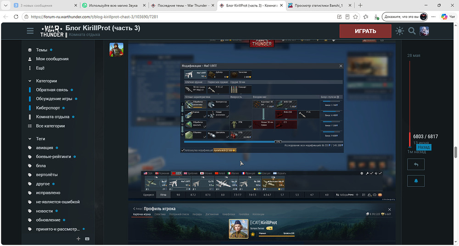
Task: Open the favorites list icon
Action: pos(366,16)
